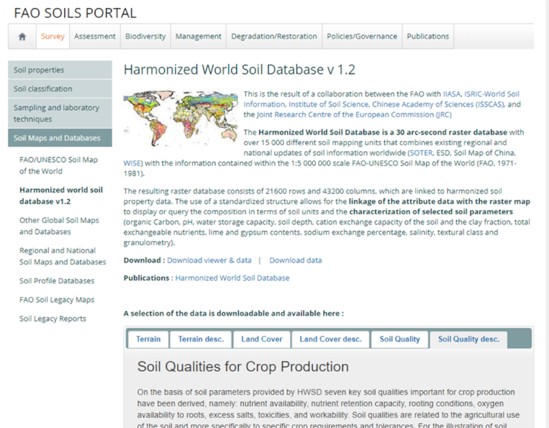Viewport: 549px width, 428px height.
Task: Select the Soil Quality desc. tab
Action: click(x=468, y=339)
